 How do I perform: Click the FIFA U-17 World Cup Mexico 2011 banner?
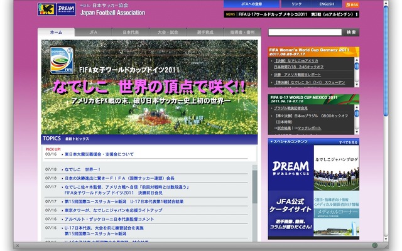tap(313, 99)
